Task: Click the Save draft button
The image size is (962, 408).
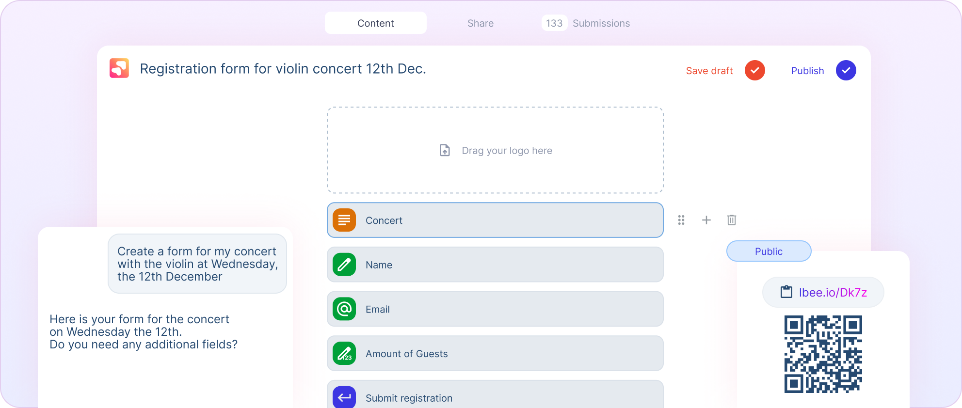Action: click(709, 70)
